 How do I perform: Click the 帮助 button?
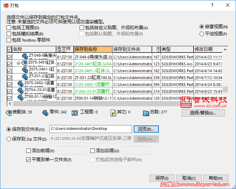[216, 178]
